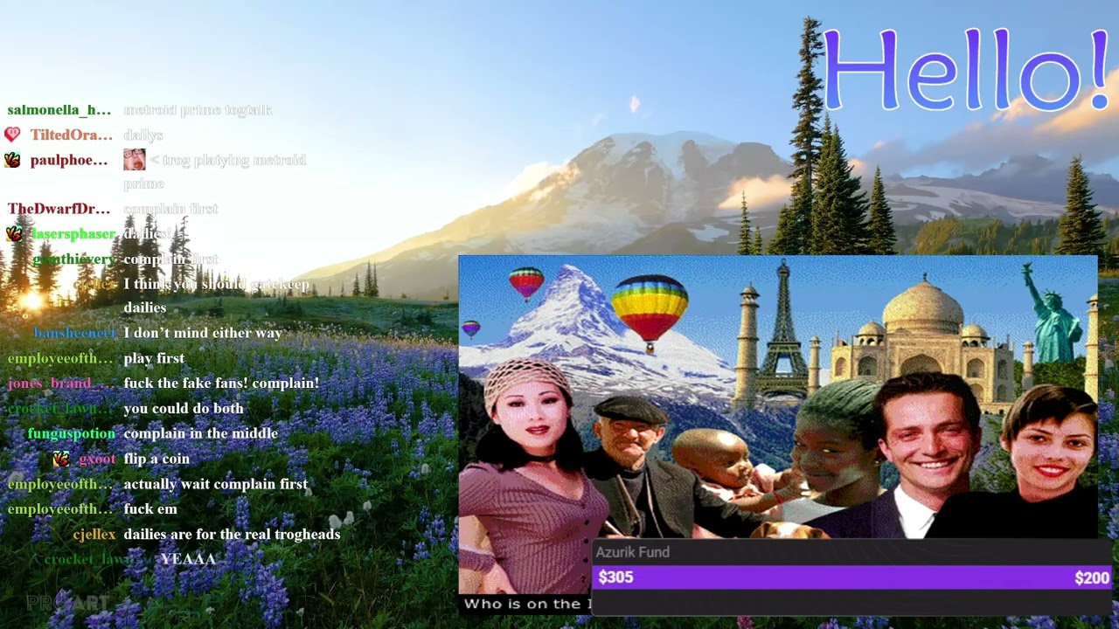Select the "metroid prime togtalk" message

[x=198, y=110]
